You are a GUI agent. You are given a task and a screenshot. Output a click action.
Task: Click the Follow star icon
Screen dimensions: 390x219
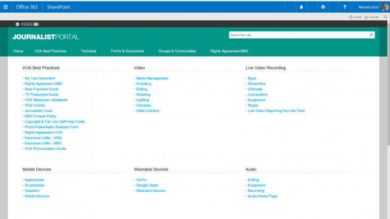point(366,17)
